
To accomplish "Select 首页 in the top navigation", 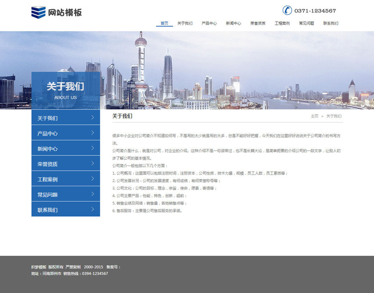I will pyautogui.click(x=165, y=23).
